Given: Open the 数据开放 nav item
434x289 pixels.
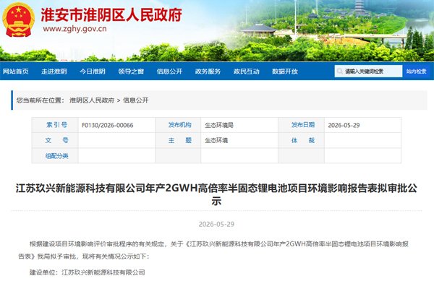Looking at the screenshot, I should tap(285, 72).
